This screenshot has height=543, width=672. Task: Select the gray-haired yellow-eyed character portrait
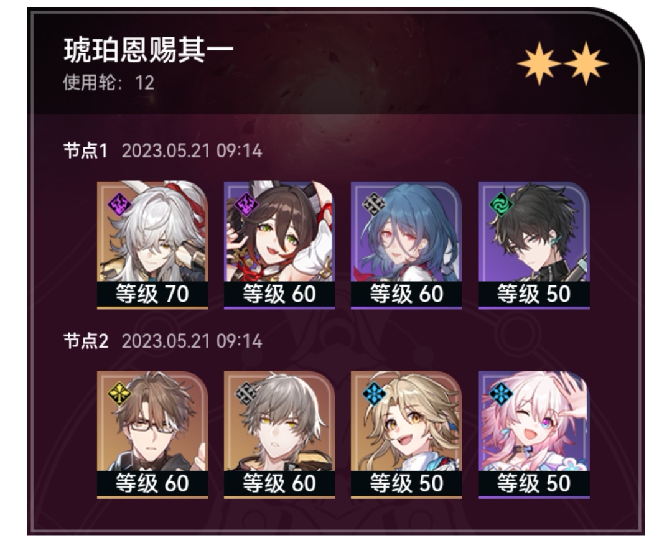[x=279, y=435]
